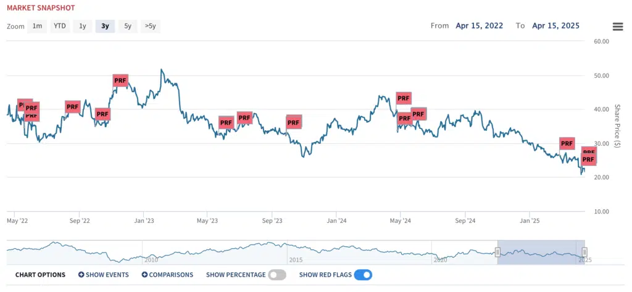Image resolution: width=632 pixels, height=292 pixels.
Task: Open the To date Apr 15, 2025 field
Action: click(x=556, y=26)
